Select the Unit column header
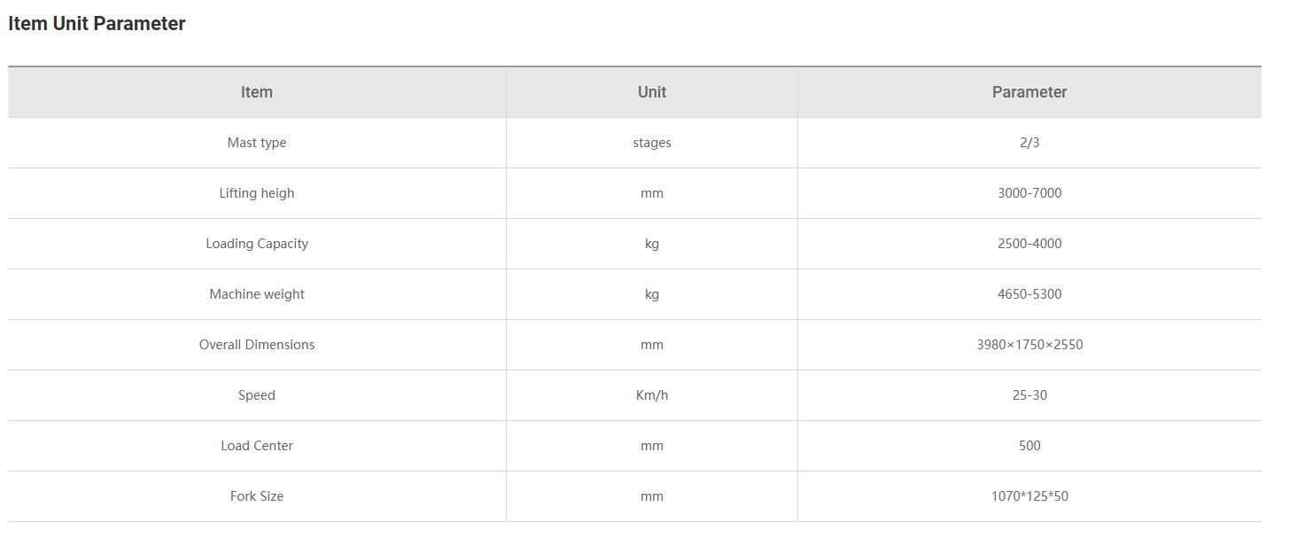Viewport: 1289px width, 546px height. pyautogui.click(x=652, y=92)
